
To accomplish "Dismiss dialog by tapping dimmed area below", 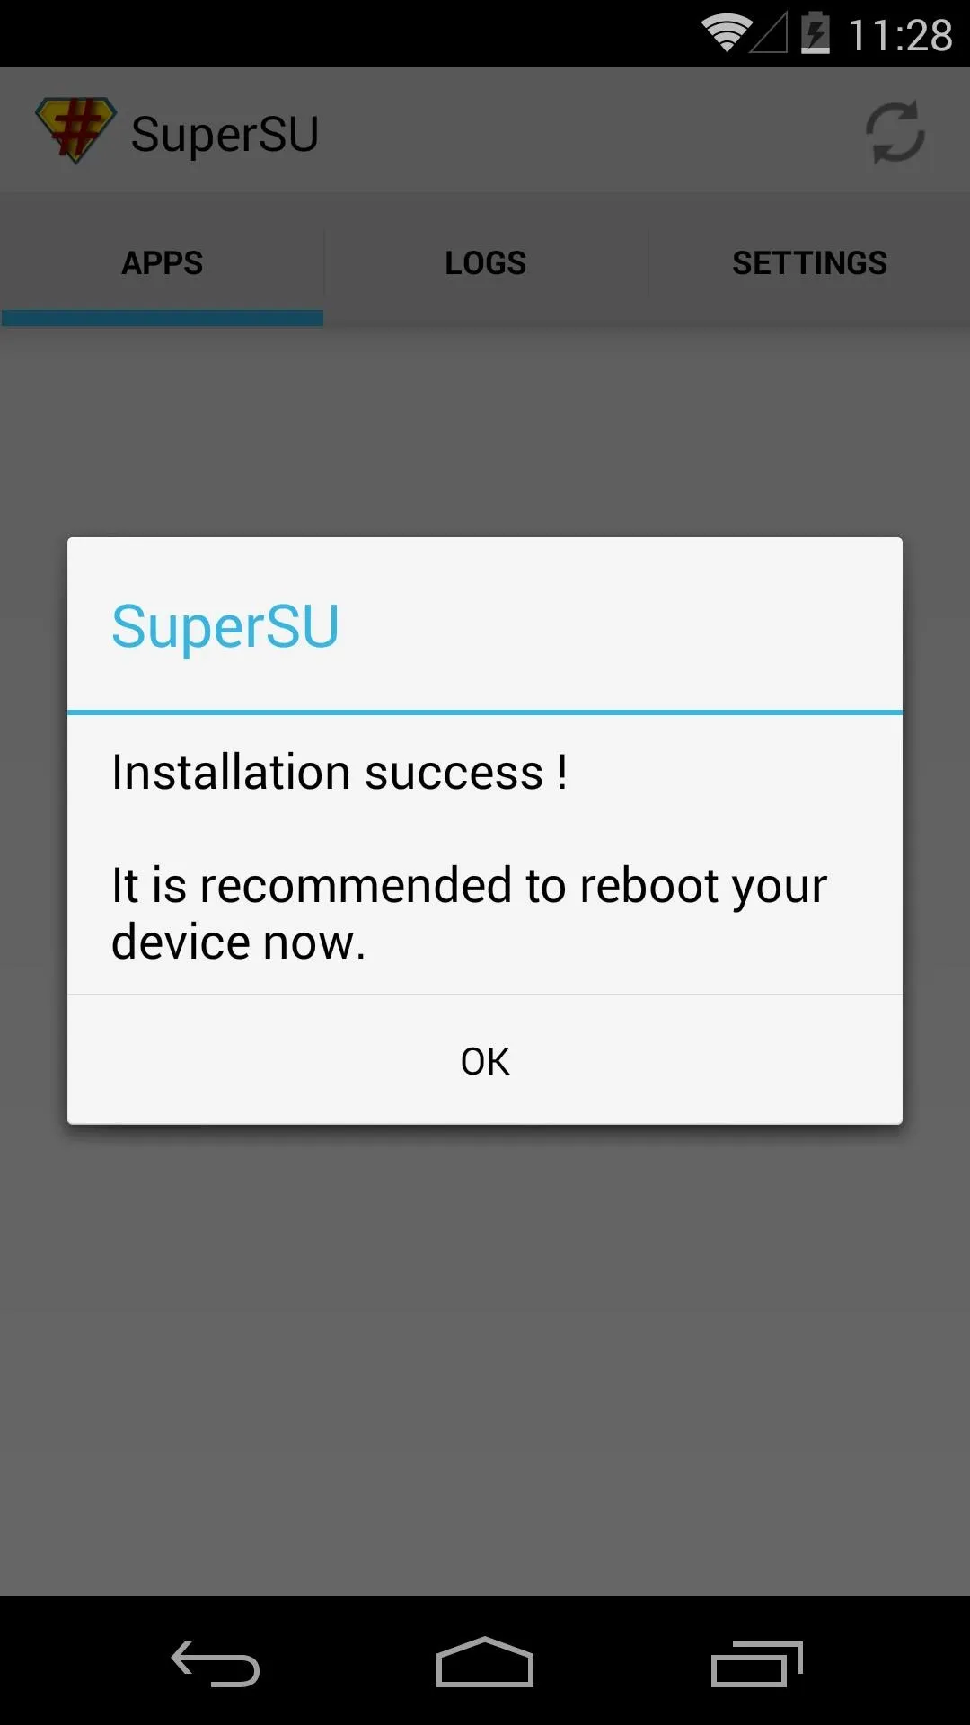I will coord(485,1357).
